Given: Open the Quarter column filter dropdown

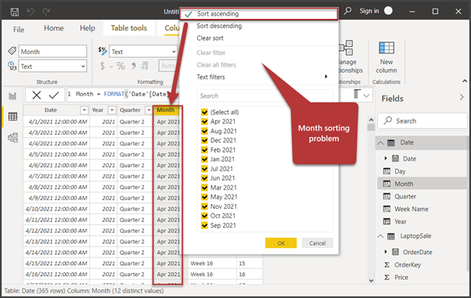Looking at the screenshot, I should coord(149,110).
